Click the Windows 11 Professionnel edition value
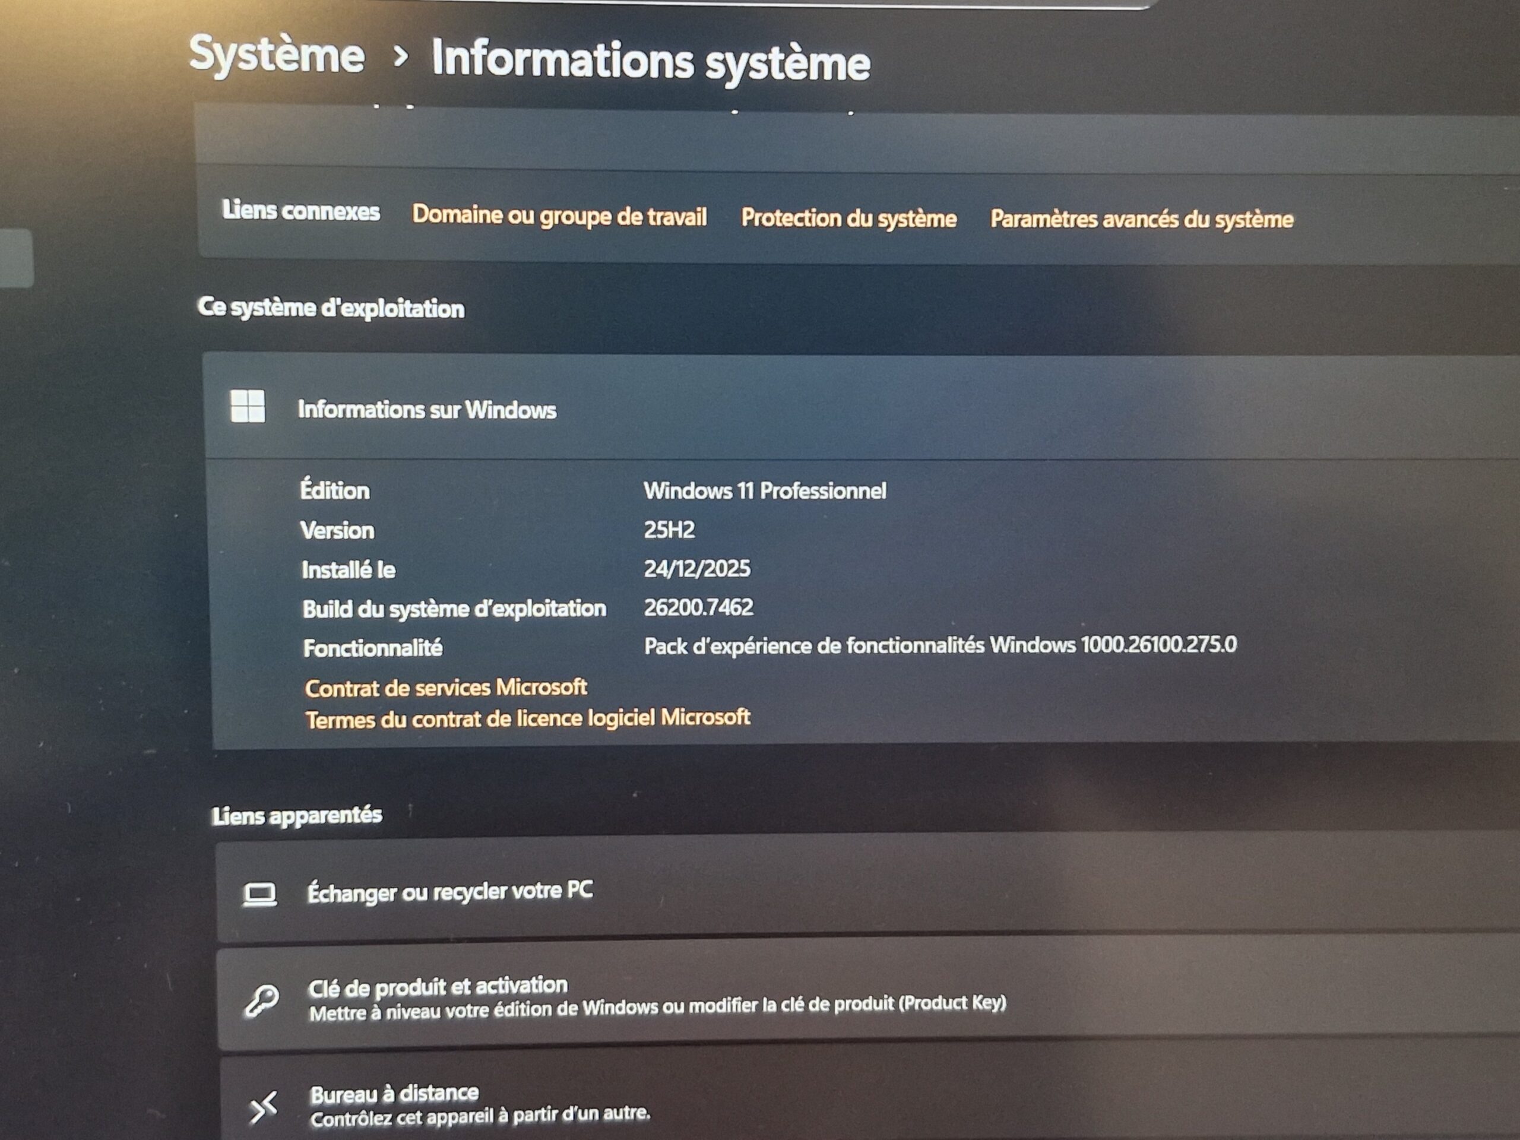1520x1140 pixels. (x=764, y=490)
